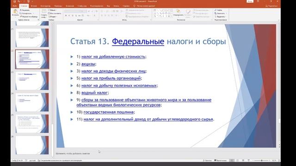296x166 pixels.
Task: Follow the налог на добавленную стоимость link
Action: pos(113,57)
